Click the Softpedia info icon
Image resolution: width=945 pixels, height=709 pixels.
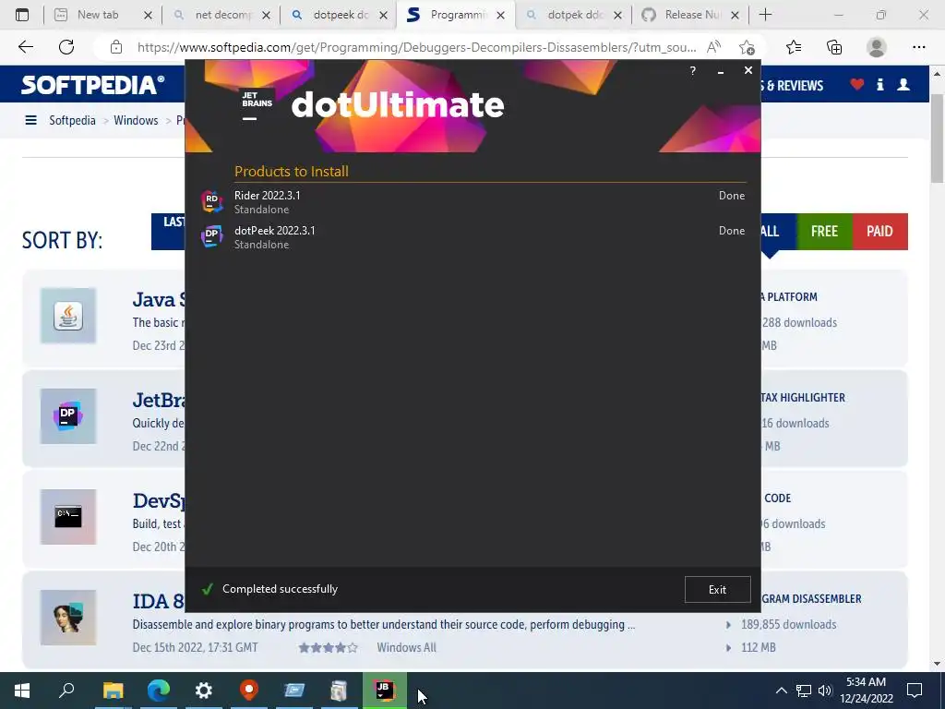879,84
